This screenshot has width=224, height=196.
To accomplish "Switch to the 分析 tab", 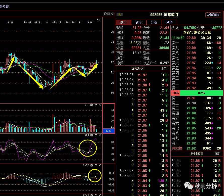I will 154,22.
